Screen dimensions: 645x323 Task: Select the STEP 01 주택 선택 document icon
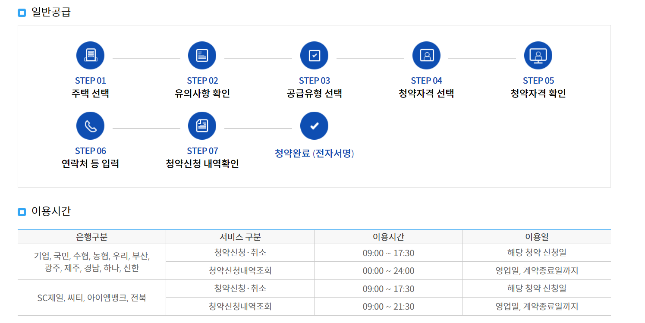(91, 55)
